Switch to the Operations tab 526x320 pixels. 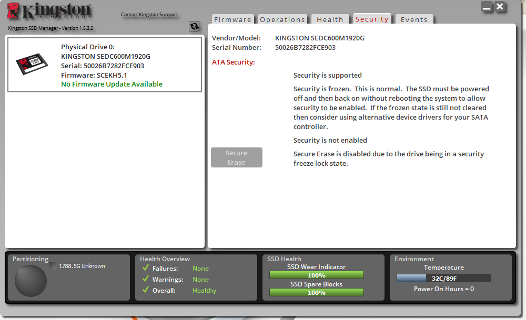tap(282, 19)
